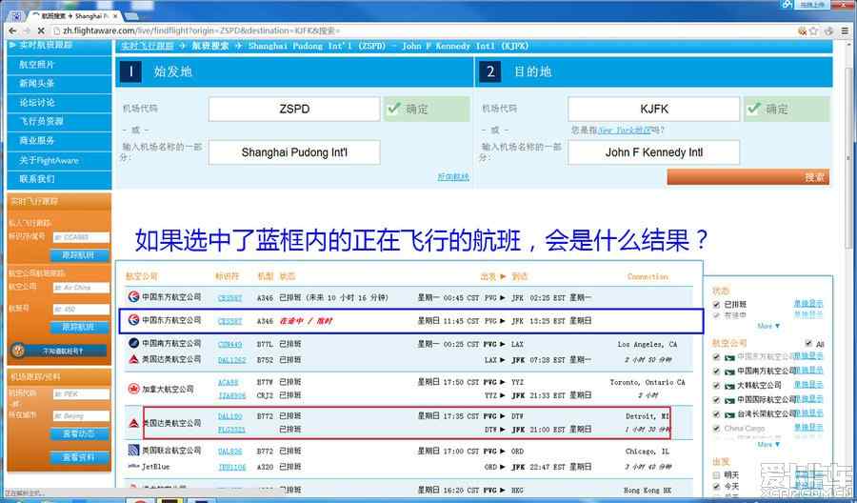
Task: Click China Eastern logo in en-route row
Action: (x=134, y=320)
